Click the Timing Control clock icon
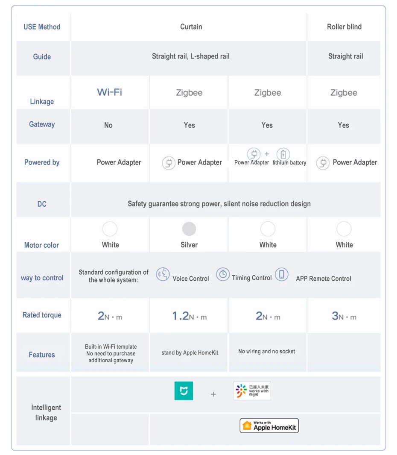Screen dimensions: 397x455 [222, 274]
